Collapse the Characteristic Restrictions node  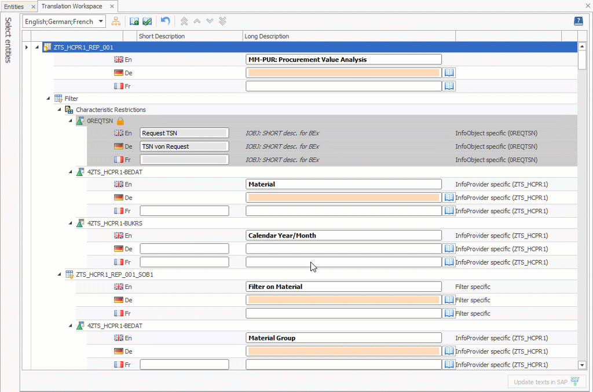60,109
